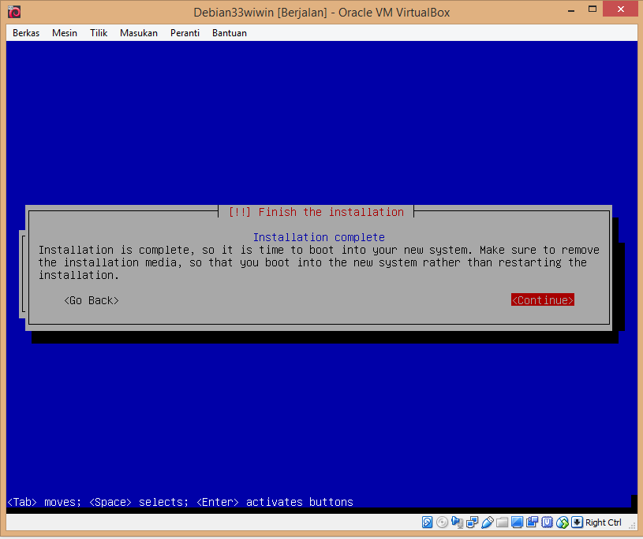Click the window resize grip corner

click(632, 526)
